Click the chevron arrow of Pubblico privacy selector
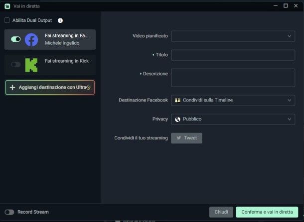304x222 pixels. pos(289,119)
